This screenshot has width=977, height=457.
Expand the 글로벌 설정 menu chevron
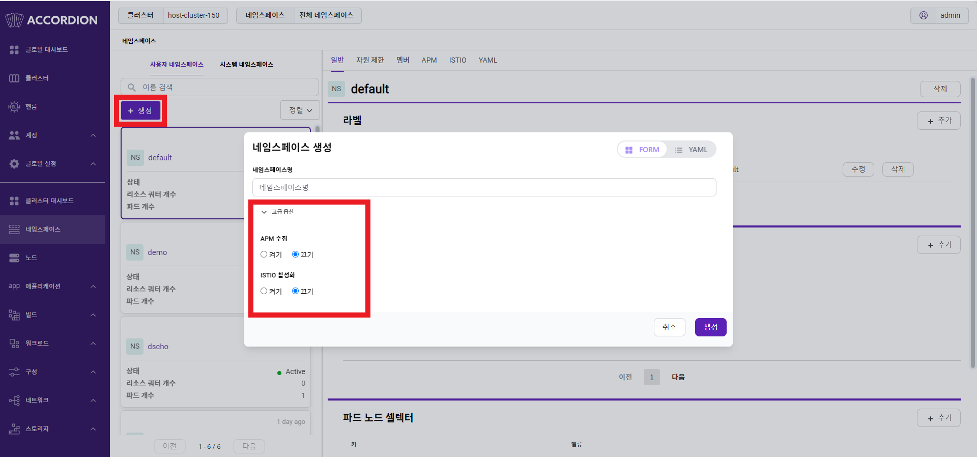tap(93, 163)
